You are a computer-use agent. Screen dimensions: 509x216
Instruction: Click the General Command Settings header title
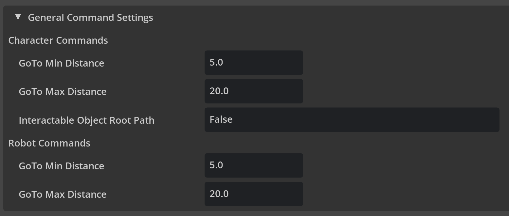click(x=90, y=17)
